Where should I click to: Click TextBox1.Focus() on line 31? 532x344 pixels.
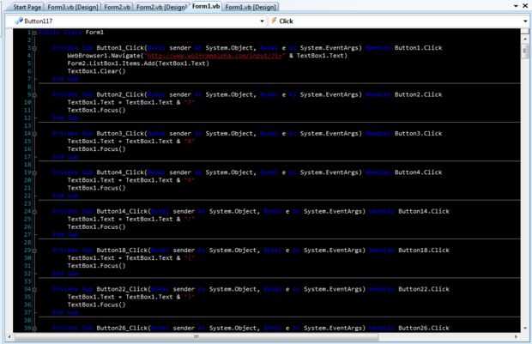click(96, 266)
